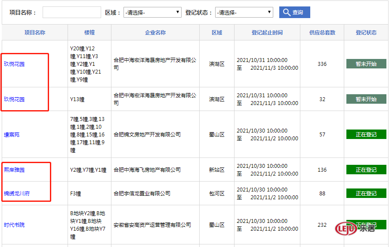The height and width of the screenshot is (247, 392).
Task: Select supply count 57 cell
Action: [322, 135]
